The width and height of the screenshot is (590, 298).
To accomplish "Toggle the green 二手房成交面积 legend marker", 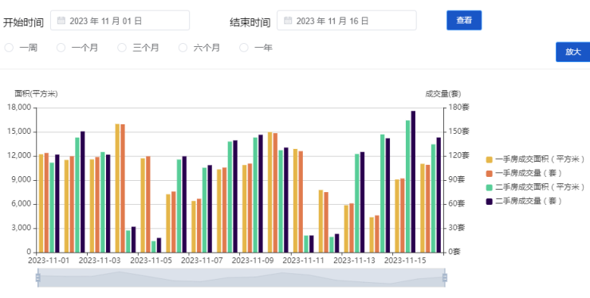I will pyautogui.click(x=490, y=187).
